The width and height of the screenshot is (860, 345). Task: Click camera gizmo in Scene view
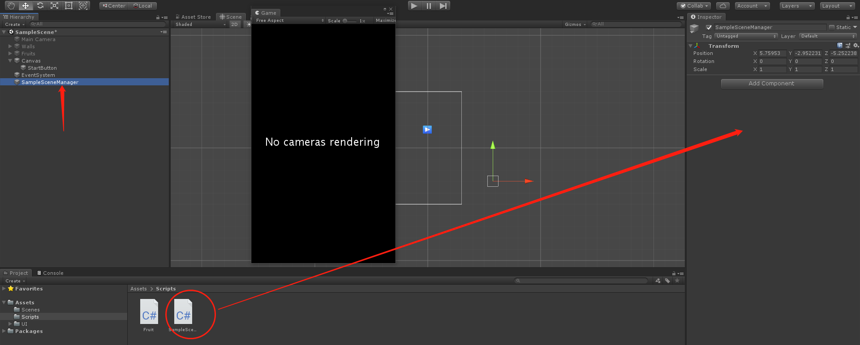tap(427, 130)
